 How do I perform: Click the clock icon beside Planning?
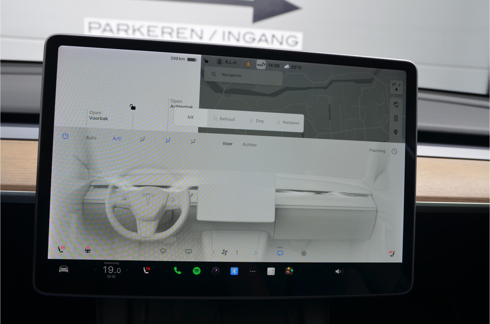tap(394, 152)
